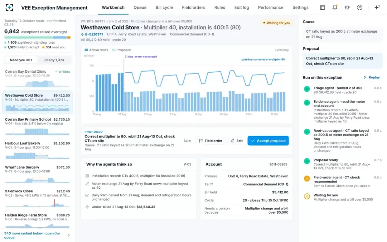Open the layout panels icon in header

point(322,7)
